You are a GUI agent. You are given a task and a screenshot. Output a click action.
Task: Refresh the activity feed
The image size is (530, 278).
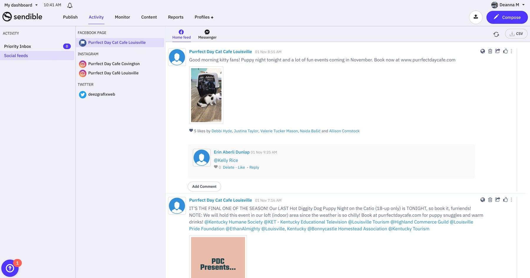click(x=496, y=34)
